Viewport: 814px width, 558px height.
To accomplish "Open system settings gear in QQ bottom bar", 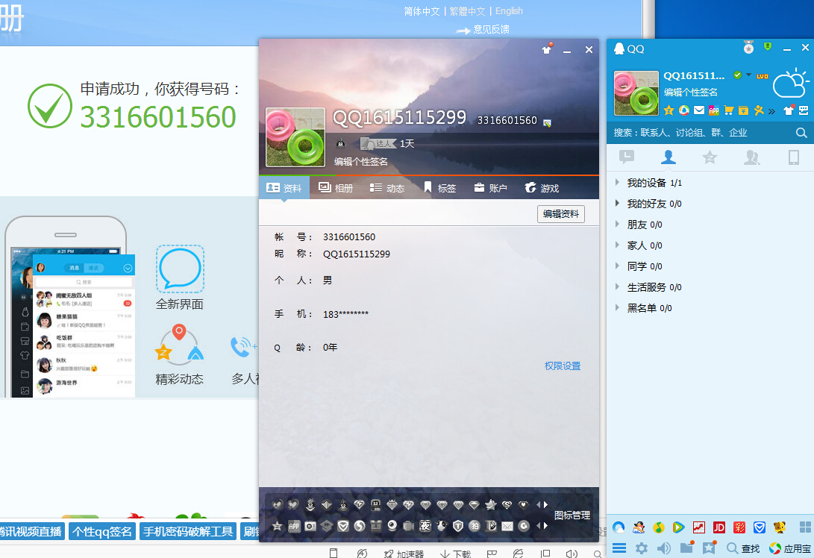I will pyautogui.click(x=642, y=548).
